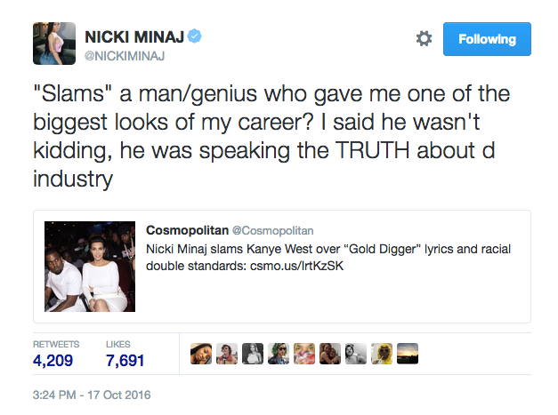This screenshot has width=558, height=415.
Task: Open the yellow-haired liker avatar
Action: [x=382, y=354]
